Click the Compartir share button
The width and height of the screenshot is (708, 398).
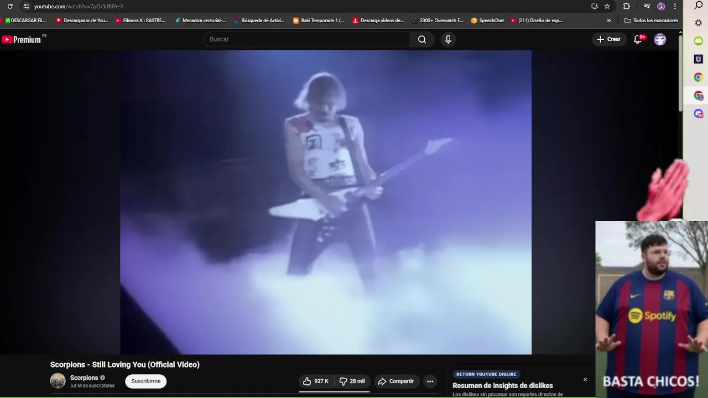396,381
